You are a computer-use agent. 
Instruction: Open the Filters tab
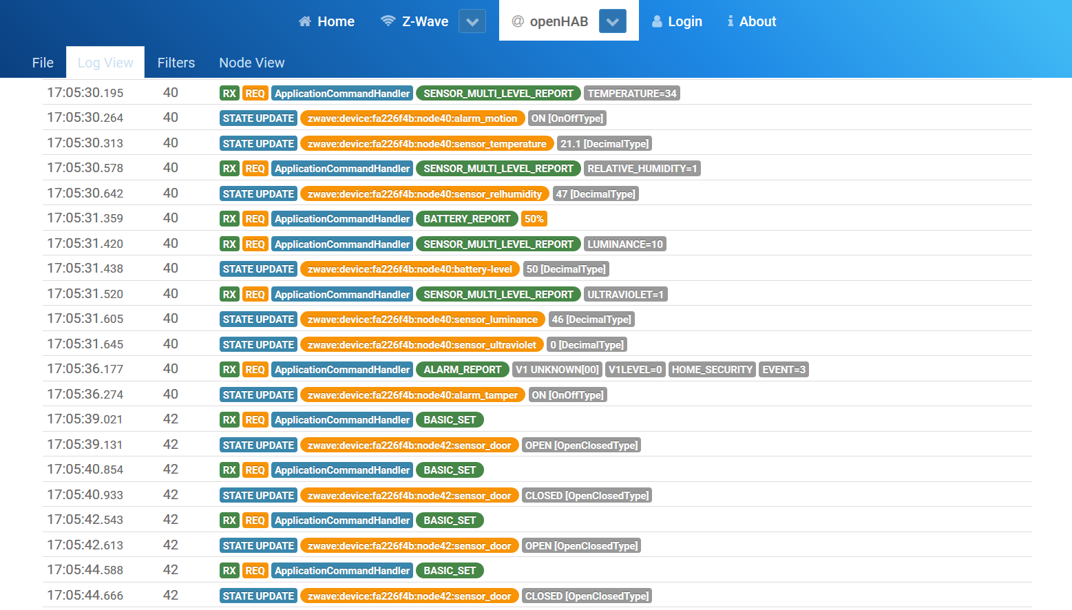(x=176, y=63)
